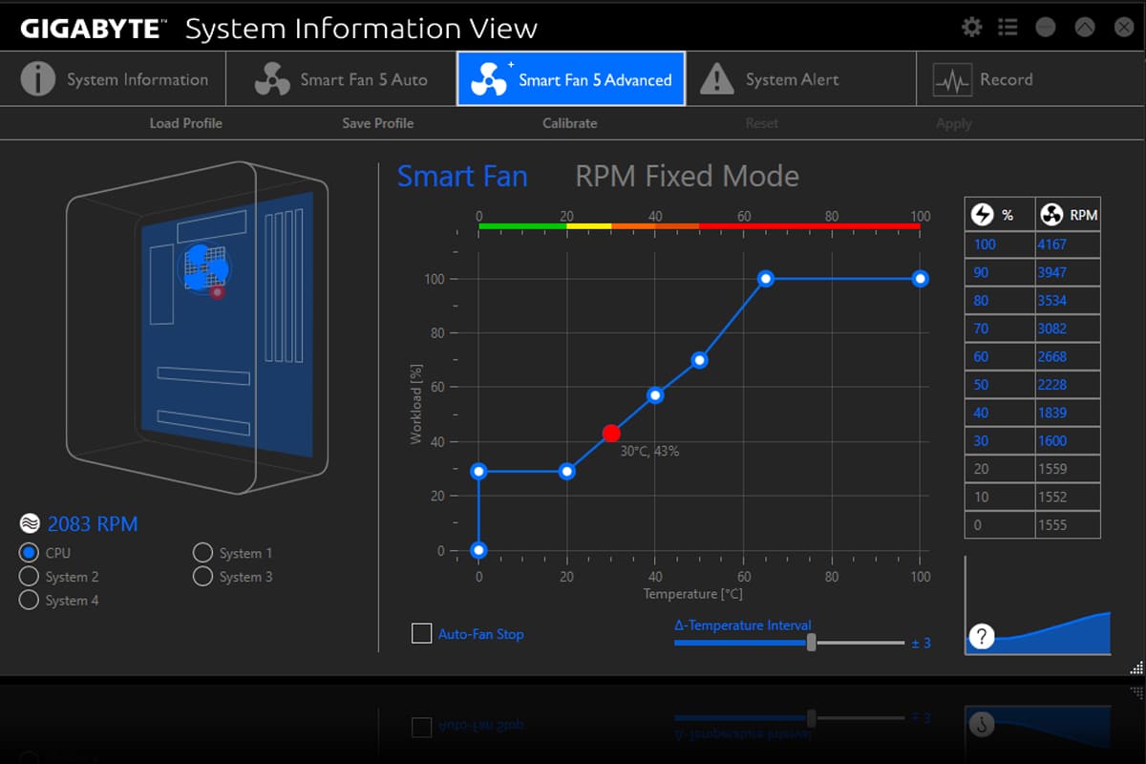Click the curve point at 0°C, 0% workload
The image size is (1146, 764).
coord(478,550)
